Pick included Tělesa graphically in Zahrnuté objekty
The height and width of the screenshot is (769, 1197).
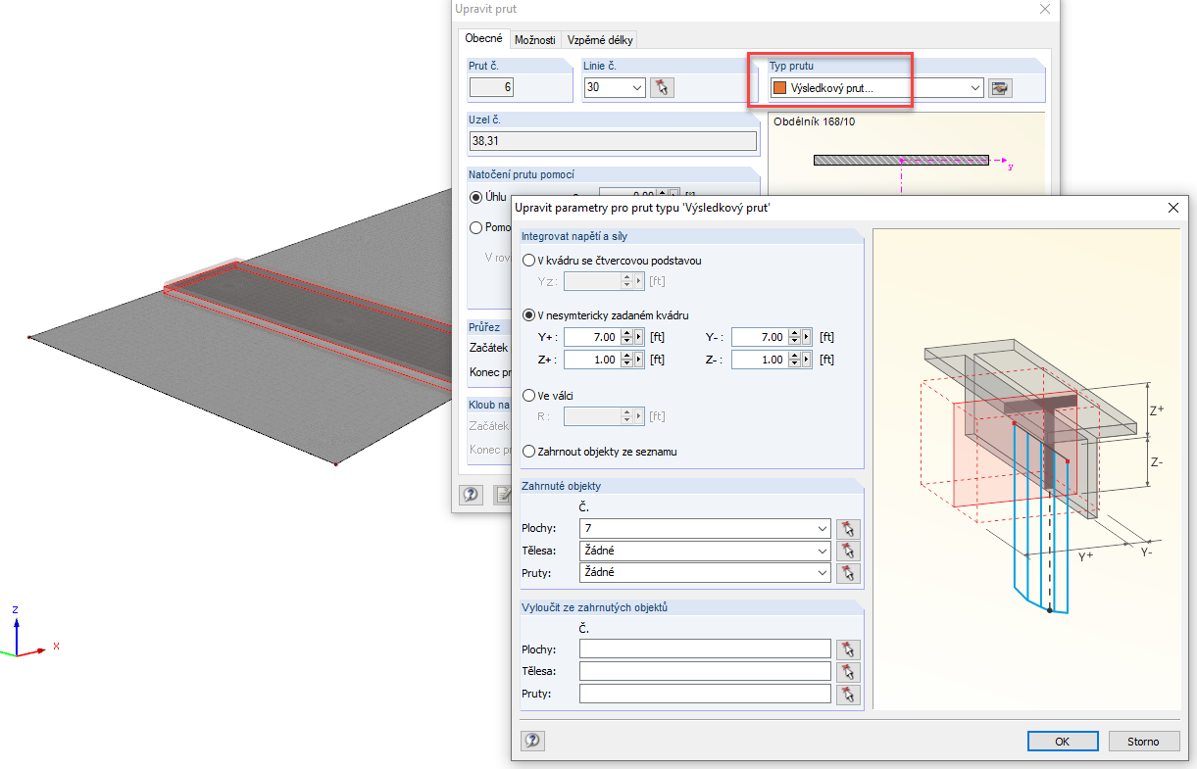[850, 551]
